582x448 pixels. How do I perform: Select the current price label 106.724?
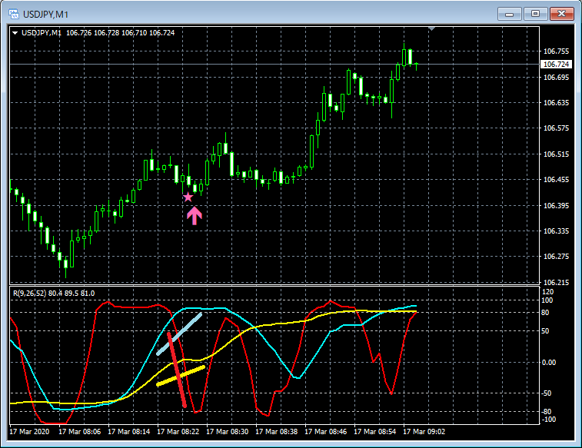coord(556,64)
